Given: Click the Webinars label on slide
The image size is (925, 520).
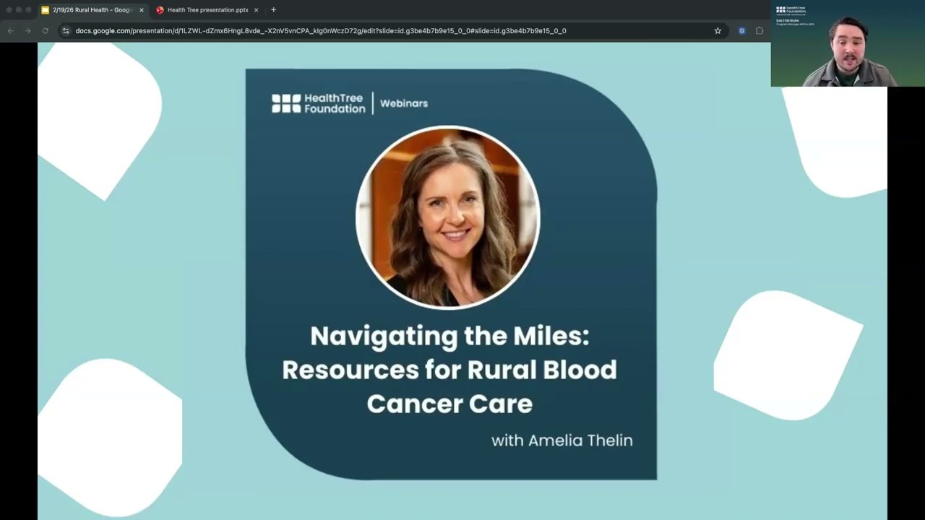Looking at the screenshot, I should pyautogui.click(x=404, y=103).
